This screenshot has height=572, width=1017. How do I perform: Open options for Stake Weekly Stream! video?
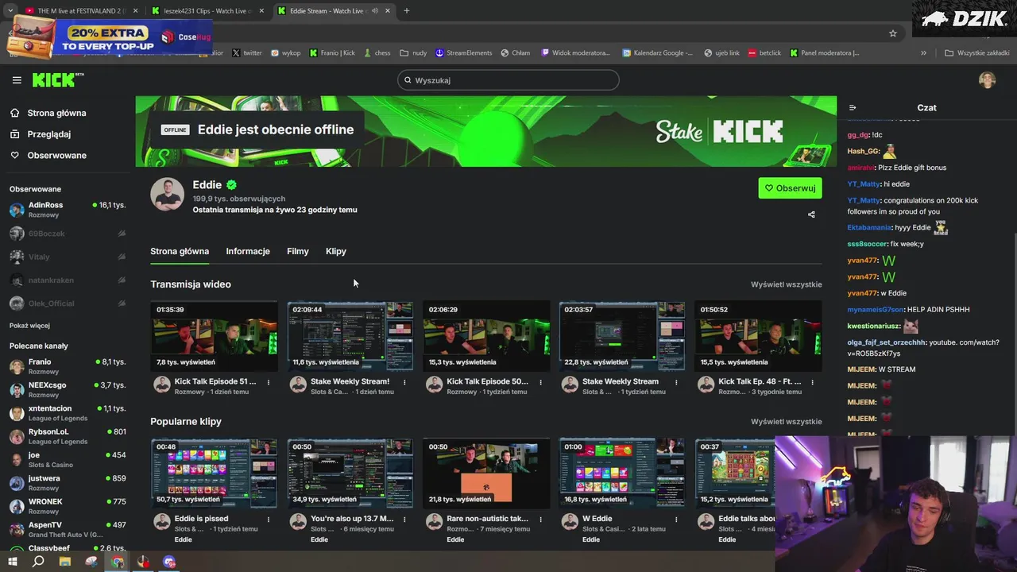pyautogui.click(x=404, y=382)
